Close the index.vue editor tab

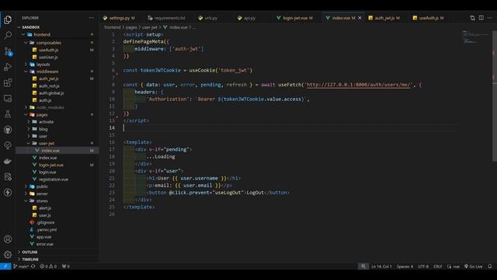tap(360, 18)
